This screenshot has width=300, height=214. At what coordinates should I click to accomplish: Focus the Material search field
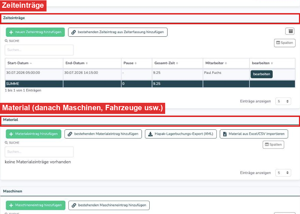39,152
